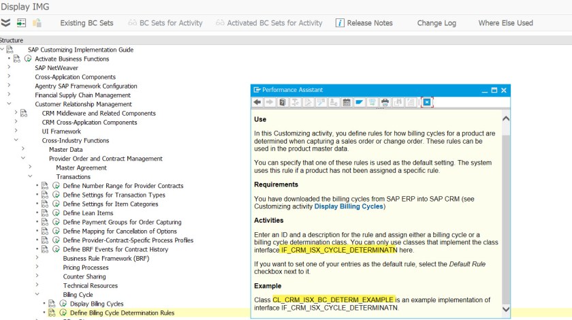Follow the Display Billing Cycles hyperlink
Image resolution: width=572 pixels, height=320 pixels.
click(x=349, y=206)
